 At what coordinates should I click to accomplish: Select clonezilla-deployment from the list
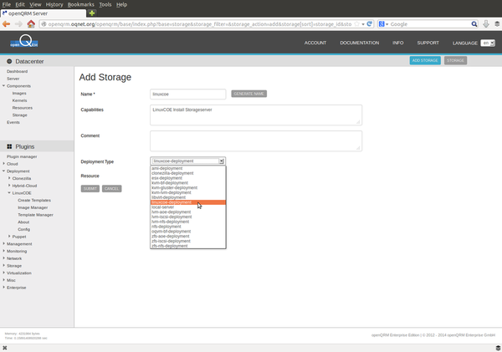coord(188,173)
